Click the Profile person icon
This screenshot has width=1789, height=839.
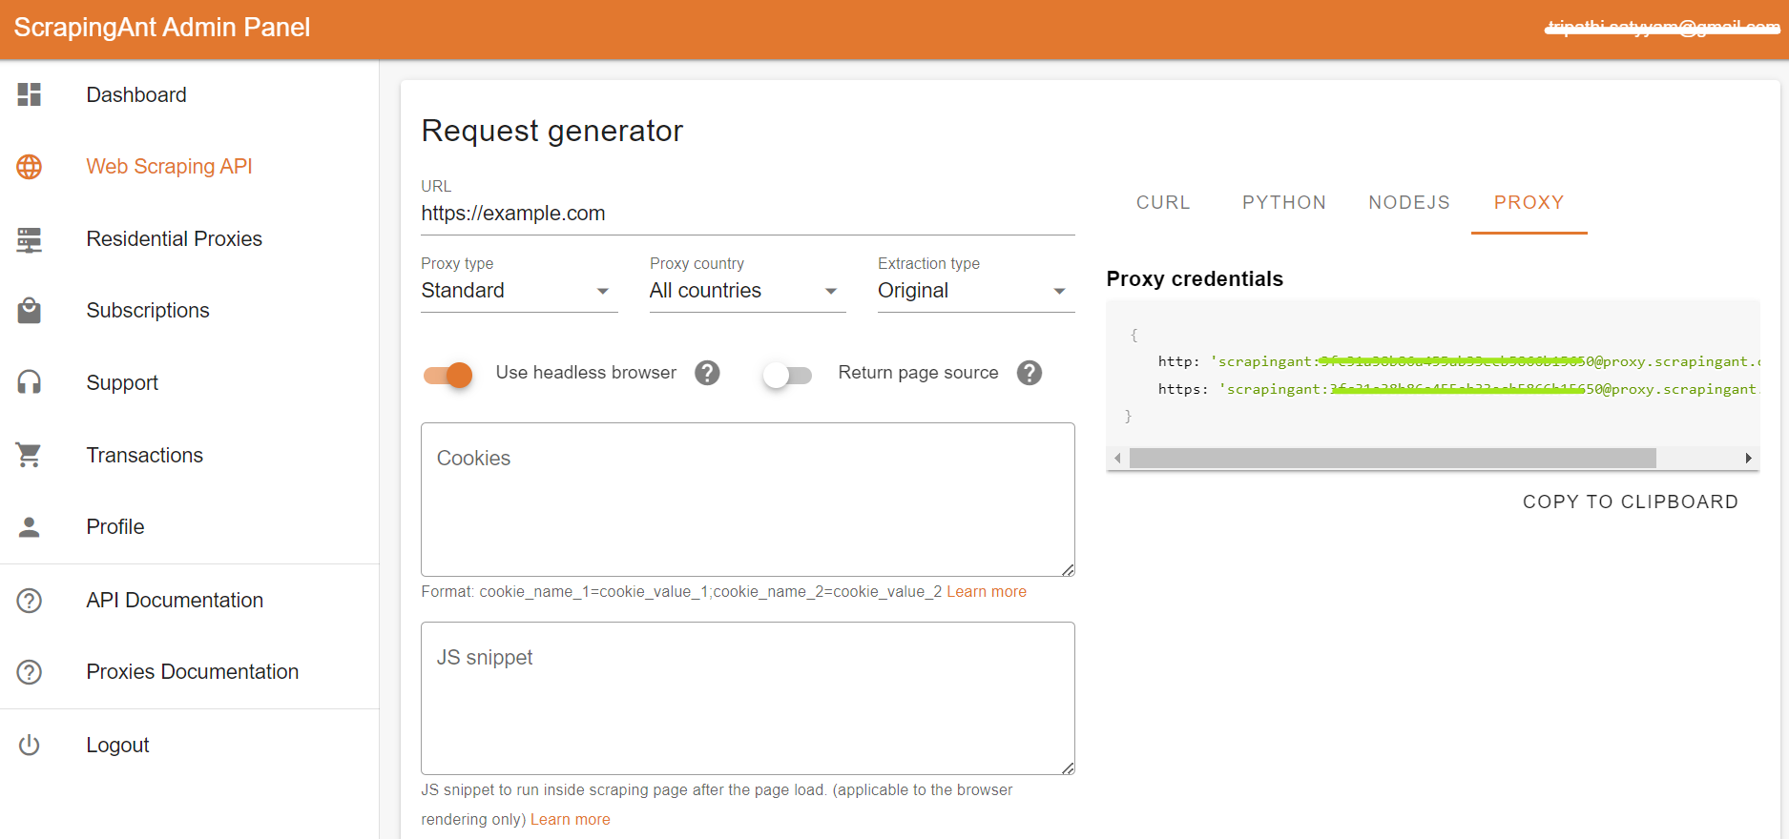(x=30, y=527)
